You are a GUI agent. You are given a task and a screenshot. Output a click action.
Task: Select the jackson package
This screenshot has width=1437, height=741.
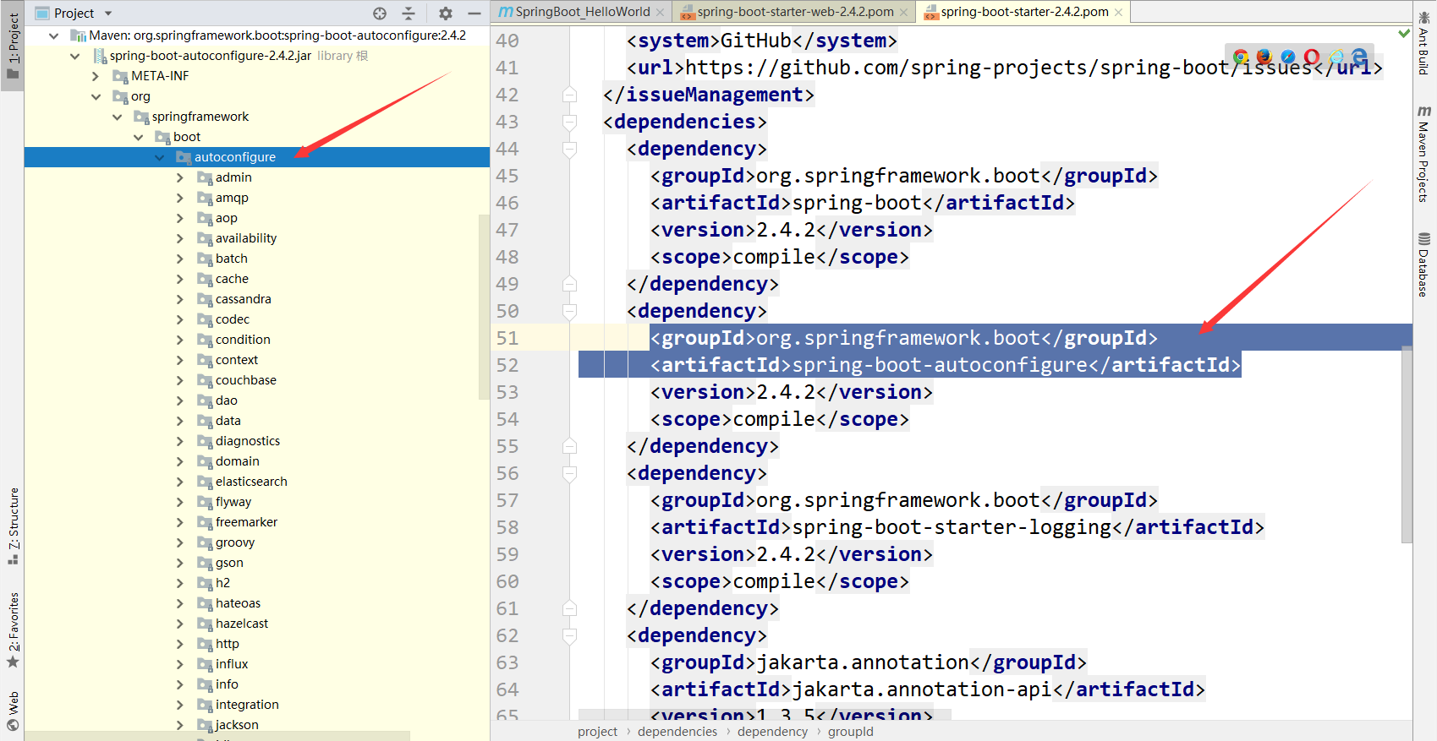237,725
